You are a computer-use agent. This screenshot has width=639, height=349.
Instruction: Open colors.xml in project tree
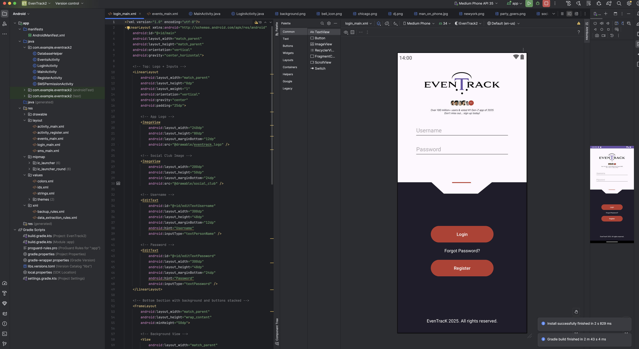[x=45, y=181]
